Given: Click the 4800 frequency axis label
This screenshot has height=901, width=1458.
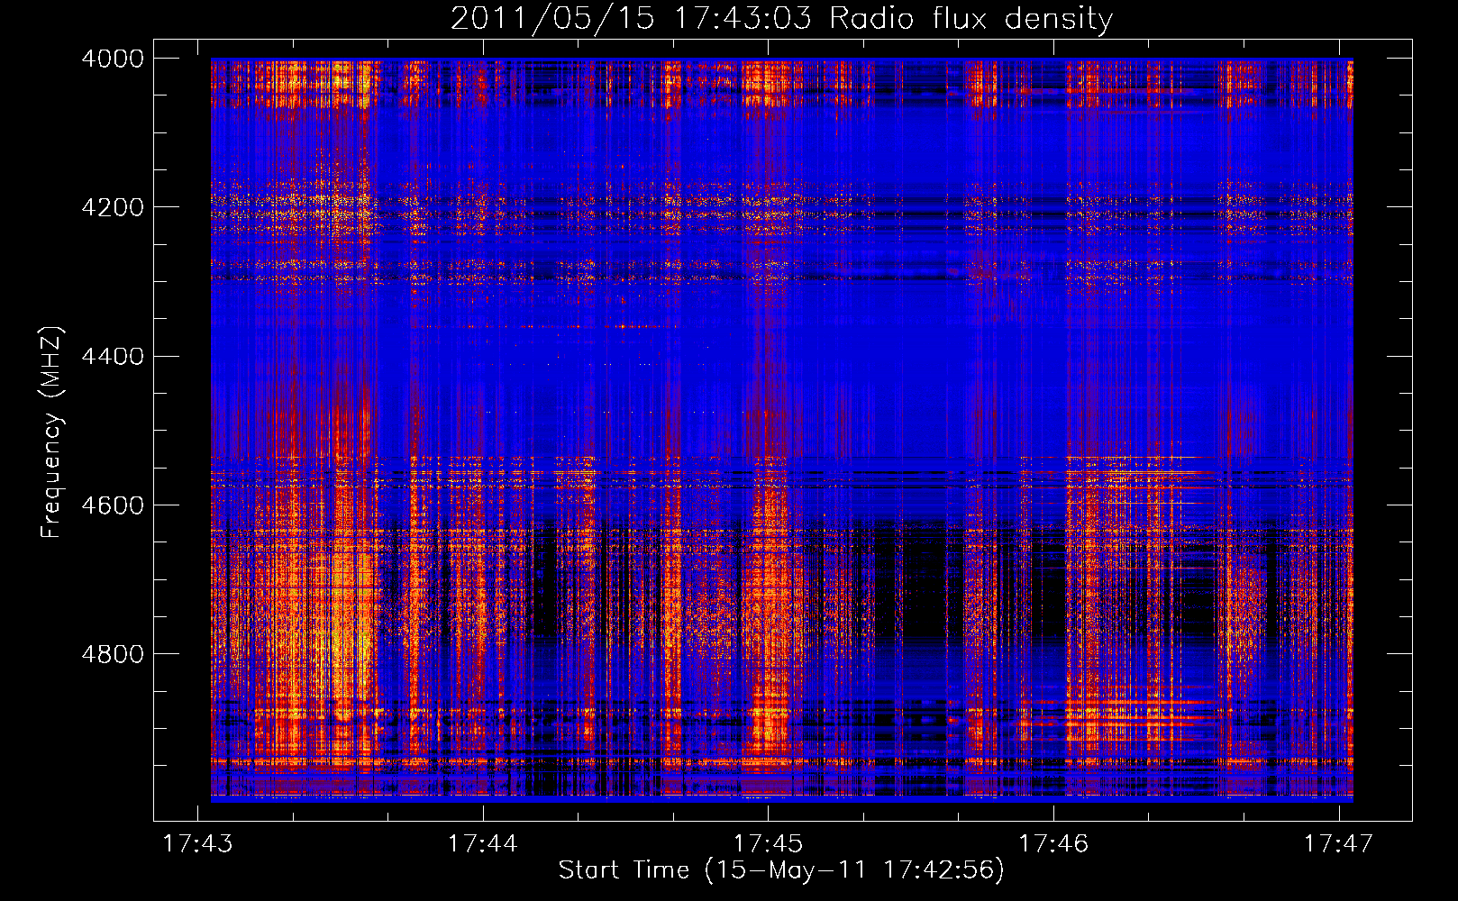Looking at the screenshot, I should point(113,653).
